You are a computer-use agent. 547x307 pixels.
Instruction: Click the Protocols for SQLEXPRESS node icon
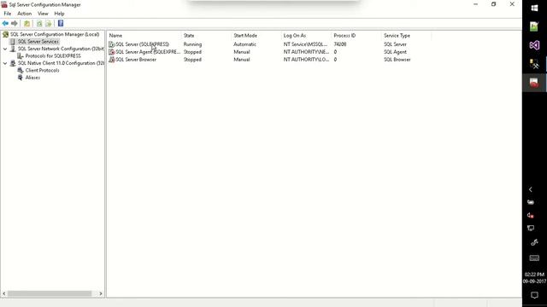coord(21,55)
